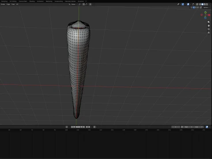212x159 pixels.
Task: Open the viewport shading options dropdown
Action: [209, 4]
